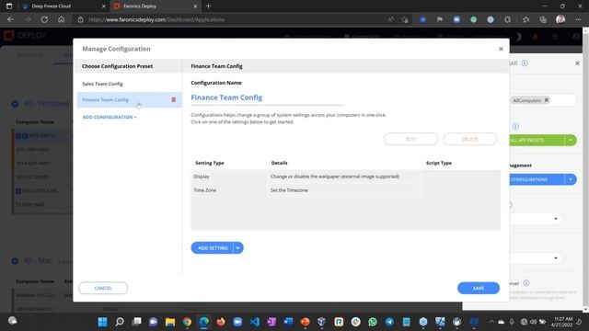589x331 pixels.
Task: Launch Google Chrome from the taskbar
Action: [187, 322]
